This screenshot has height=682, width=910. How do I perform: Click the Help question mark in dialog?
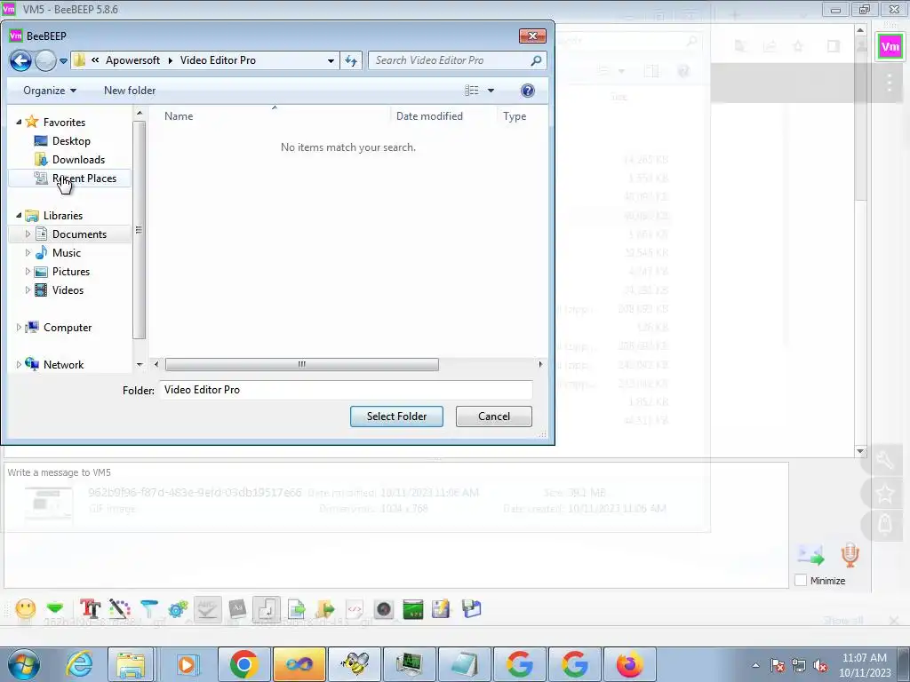tap(528, 91)
